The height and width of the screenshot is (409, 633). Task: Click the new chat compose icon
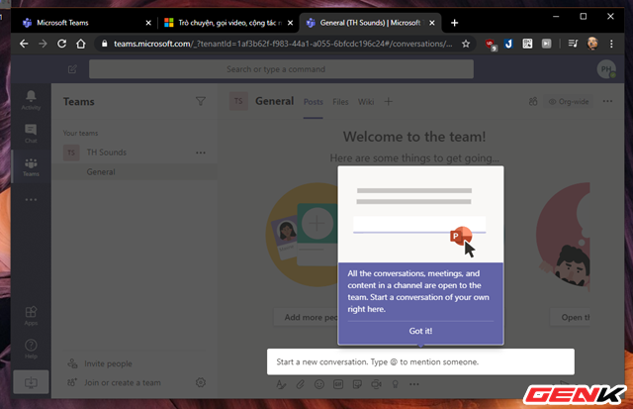(x=72, y=69)
